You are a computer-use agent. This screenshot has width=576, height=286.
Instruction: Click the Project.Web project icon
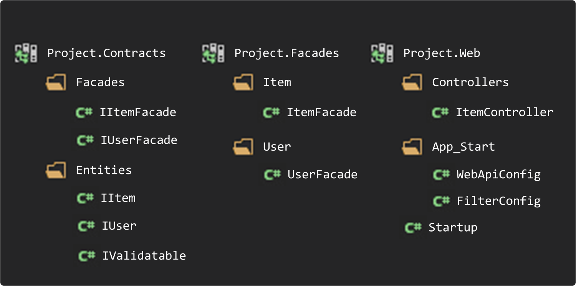coord(382,53)
